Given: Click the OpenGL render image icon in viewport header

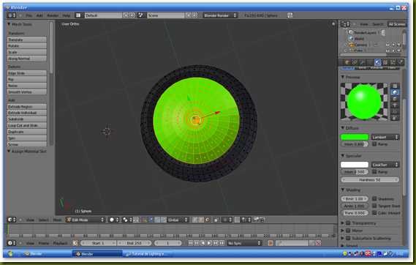Looking at the screenshot, I should (256, 220).
